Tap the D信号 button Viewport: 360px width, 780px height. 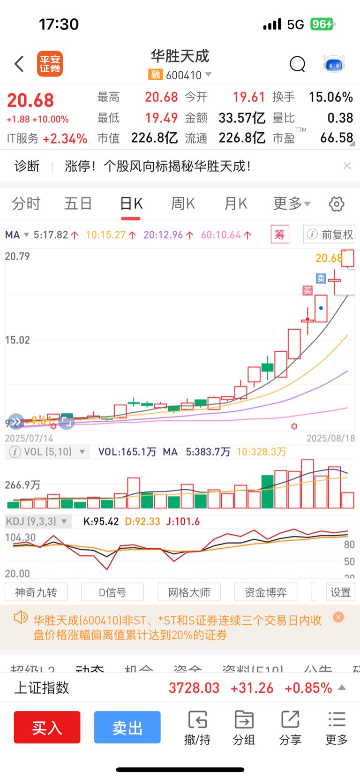pyautogui.click(x=112, y=592)
